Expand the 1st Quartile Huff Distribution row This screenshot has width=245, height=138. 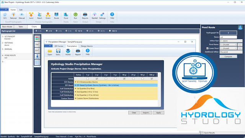pyautogui.click(x=75, y=89)
